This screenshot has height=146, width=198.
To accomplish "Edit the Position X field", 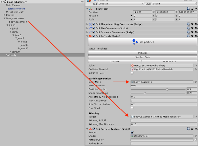I will pyautogui.click(x=143, y=12).
